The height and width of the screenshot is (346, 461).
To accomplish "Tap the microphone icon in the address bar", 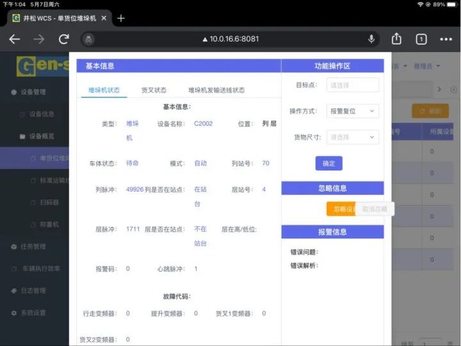I will point(371,39).
